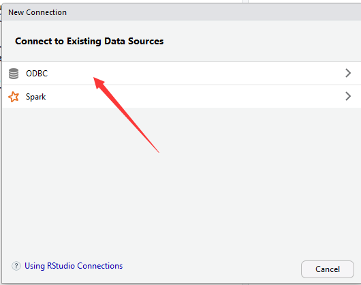Select the ODBC text label
This screenshot has width=361, height=285.
pos(37,74)
